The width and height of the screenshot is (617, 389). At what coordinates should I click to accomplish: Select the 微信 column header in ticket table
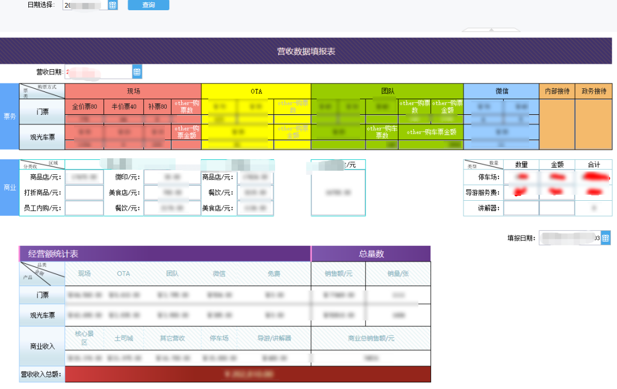point(501,91)
